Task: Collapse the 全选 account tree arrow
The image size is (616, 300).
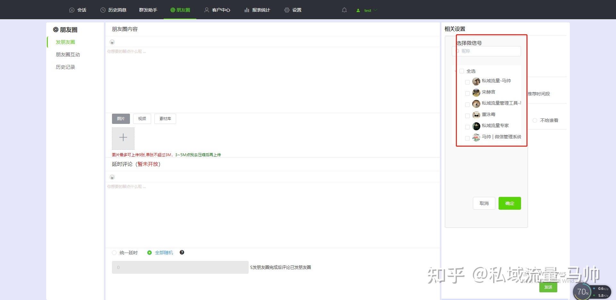Action: tap(456, 71)
